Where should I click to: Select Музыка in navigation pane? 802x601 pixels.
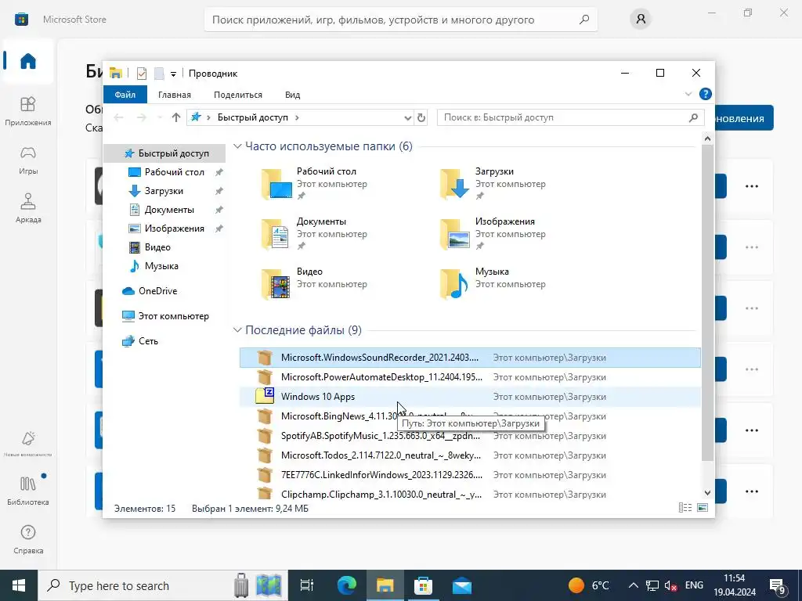(x=161, y=266)
